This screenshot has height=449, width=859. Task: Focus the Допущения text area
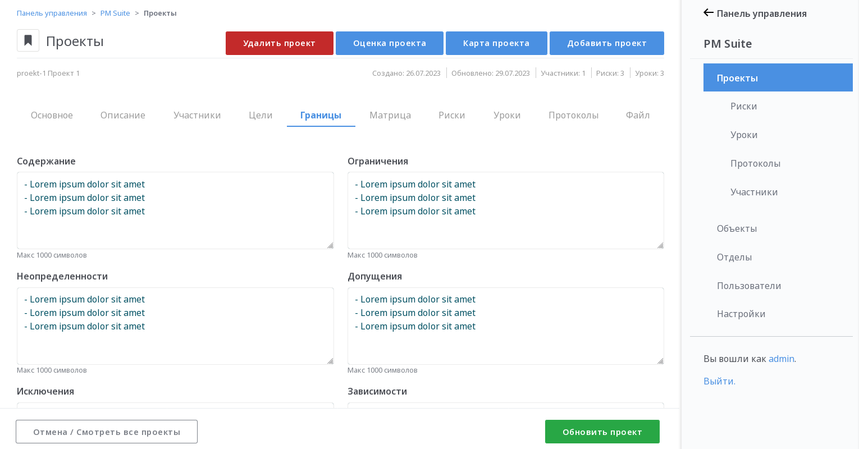pos(506,326)
